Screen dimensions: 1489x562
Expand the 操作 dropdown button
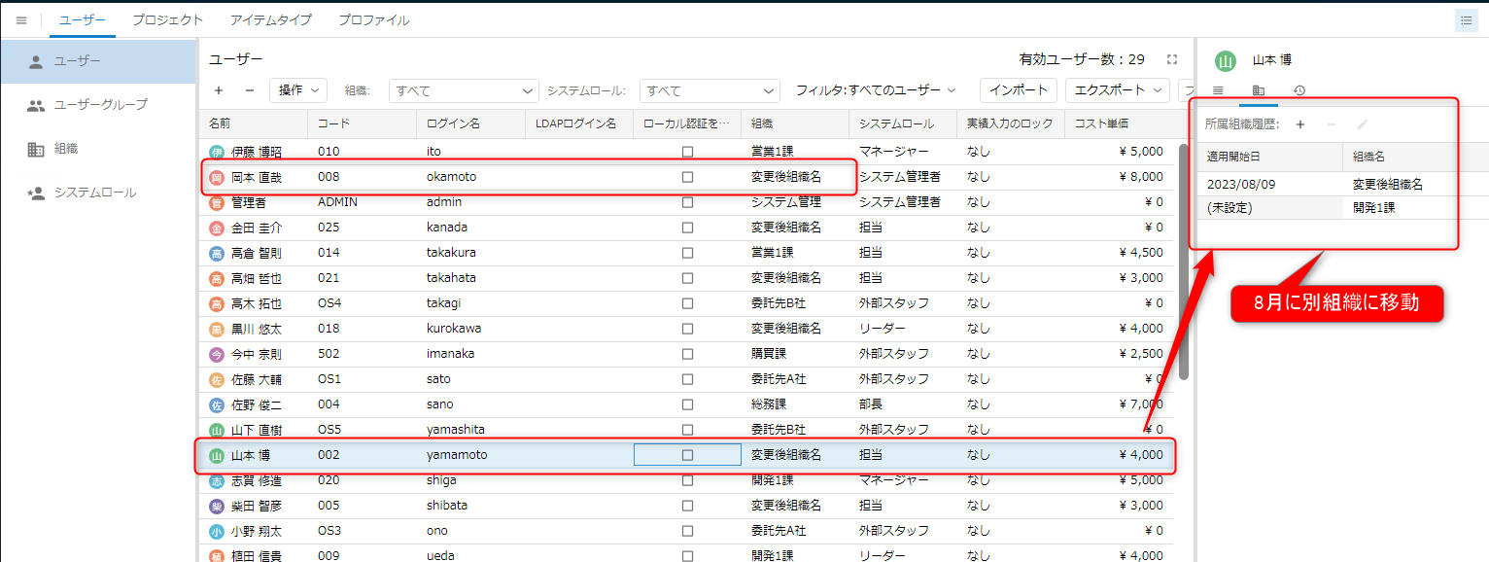[x=298, y=90]
